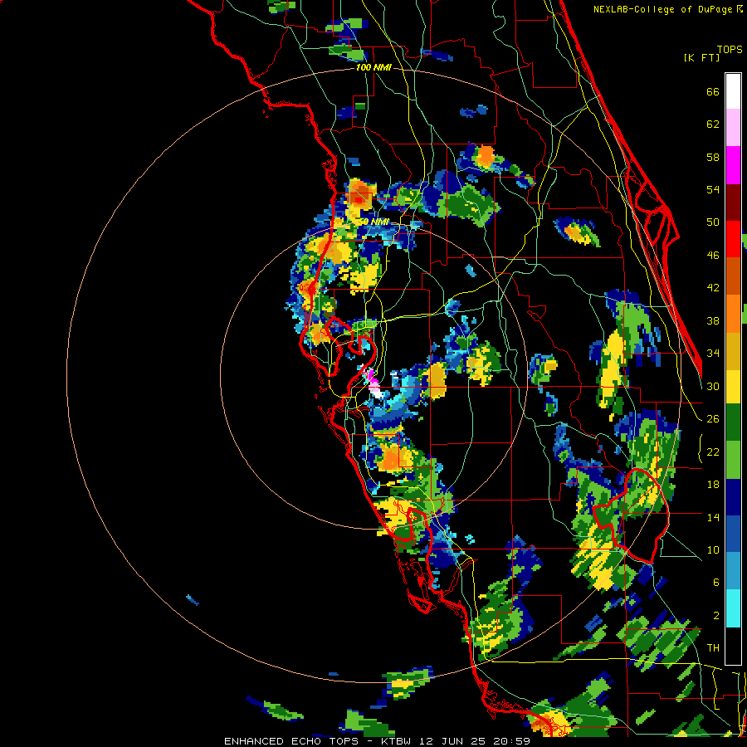Select the TH threshold label in the legend
Viewport: 747px width, 747px height.
coord(713,648)
